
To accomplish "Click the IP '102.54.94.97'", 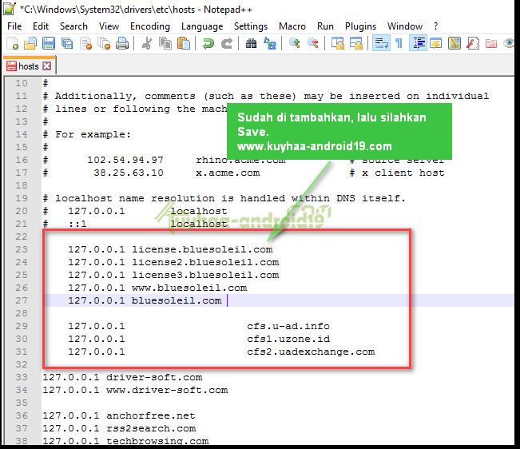I will 125,160.
